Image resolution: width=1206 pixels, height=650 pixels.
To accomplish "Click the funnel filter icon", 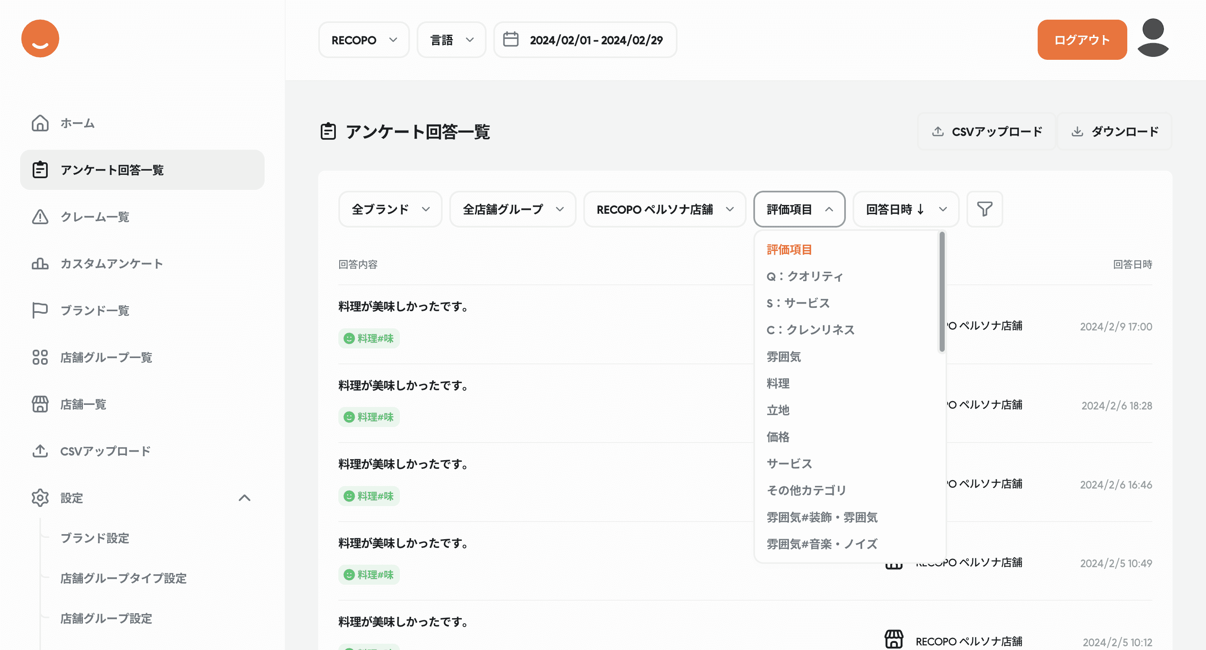I will (984, 209).
